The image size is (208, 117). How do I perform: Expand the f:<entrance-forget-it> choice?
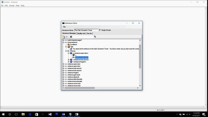pos(69,62)
